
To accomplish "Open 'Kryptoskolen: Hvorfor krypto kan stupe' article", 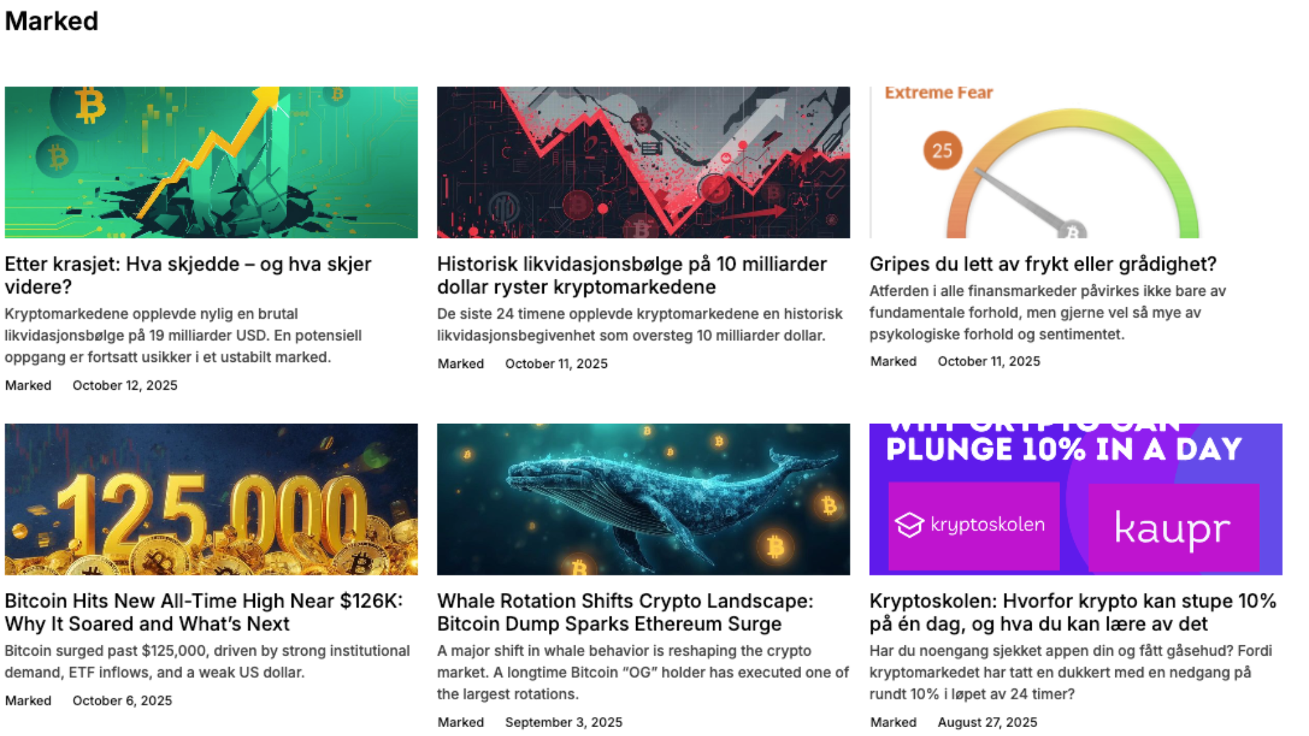I will tap(1073, 612).
